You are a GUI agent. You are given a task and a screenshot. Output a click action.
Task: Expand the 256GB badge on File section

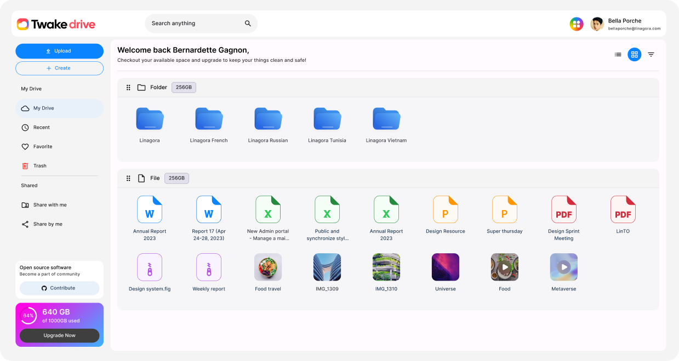176,178
